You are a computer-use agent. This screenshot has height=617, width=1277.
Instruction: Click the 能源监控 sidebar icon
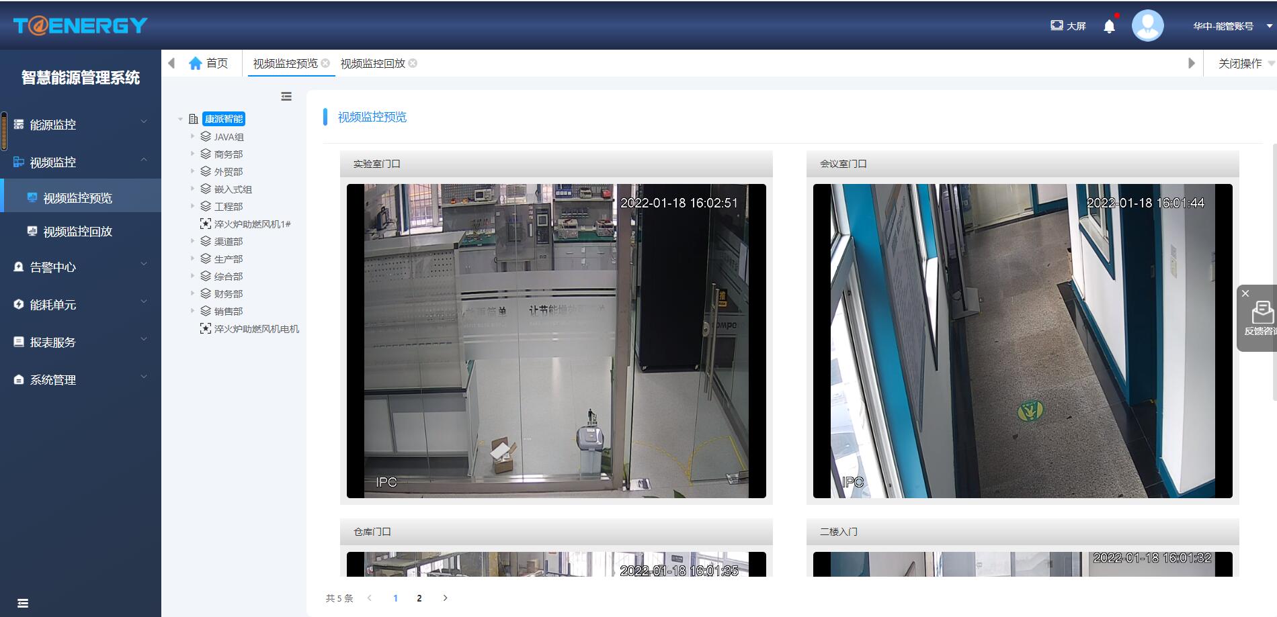click(19, 124)
